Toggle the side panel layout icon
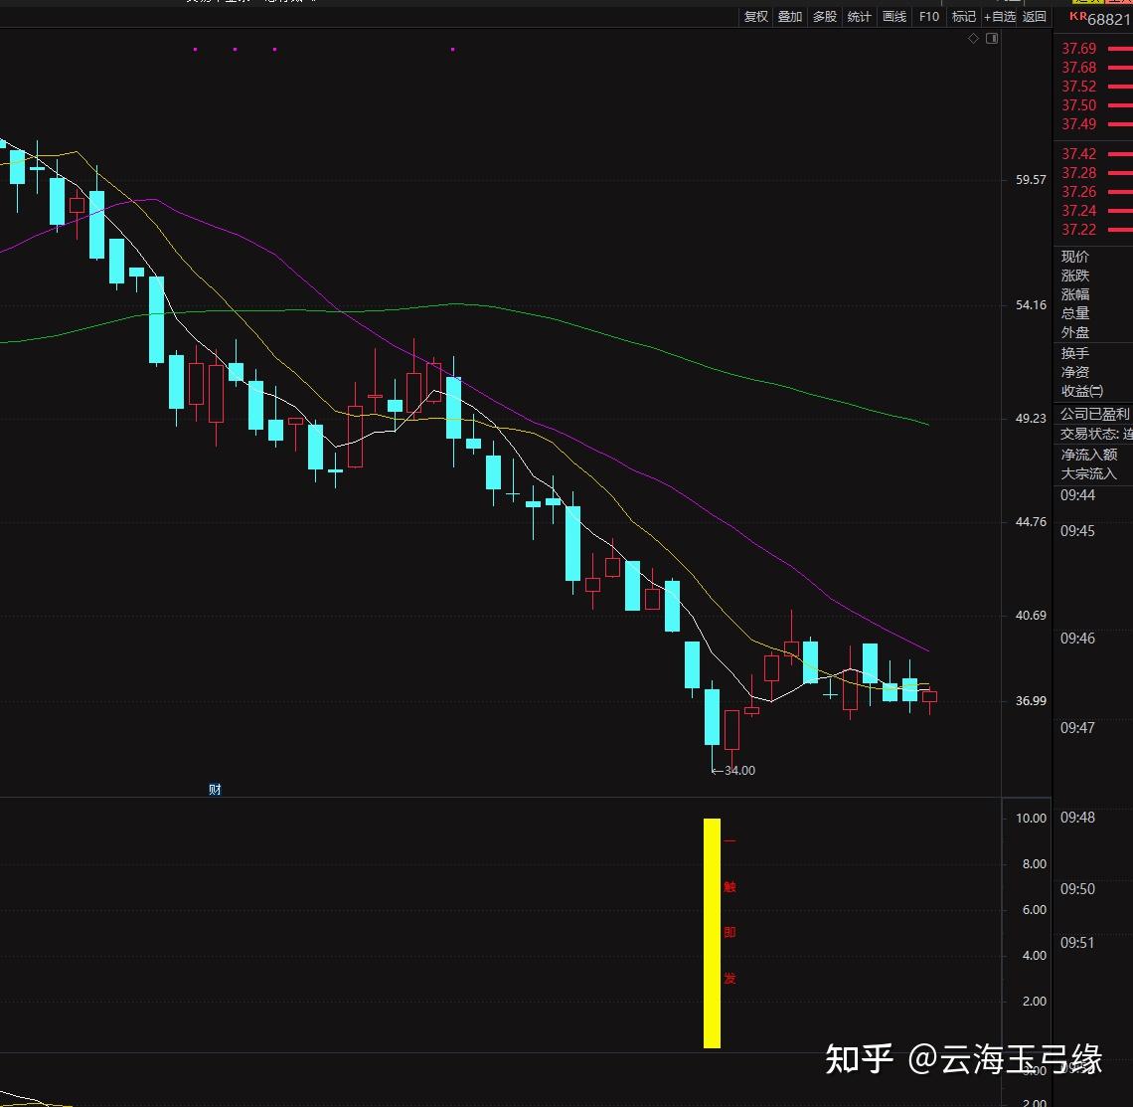This screenshot has height=1107, width=1133. (992, 39)
